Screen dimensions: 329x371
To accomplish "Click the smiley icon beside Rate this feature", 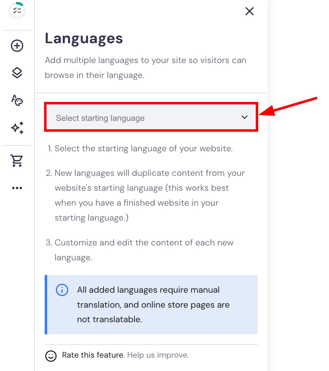I will pyautogui.click(x=52, y=355).
